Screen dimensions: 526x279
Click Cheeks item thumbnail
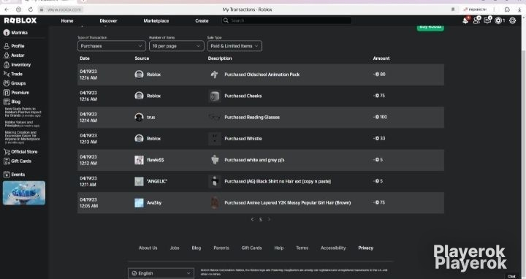(x=215, y=96)
